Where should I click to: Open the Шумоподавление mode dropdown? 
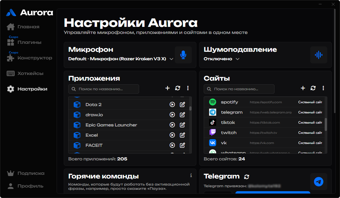coord(237,59)
